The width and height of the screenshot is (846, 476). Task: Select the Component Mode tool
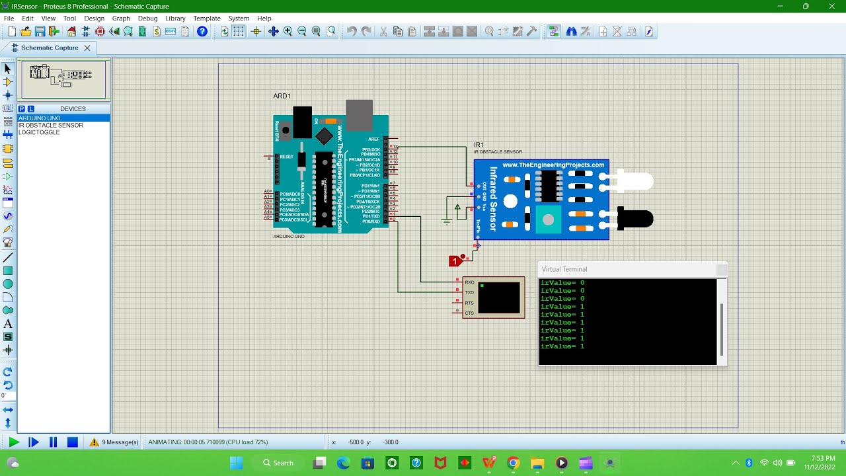click(x=8, y=82)
